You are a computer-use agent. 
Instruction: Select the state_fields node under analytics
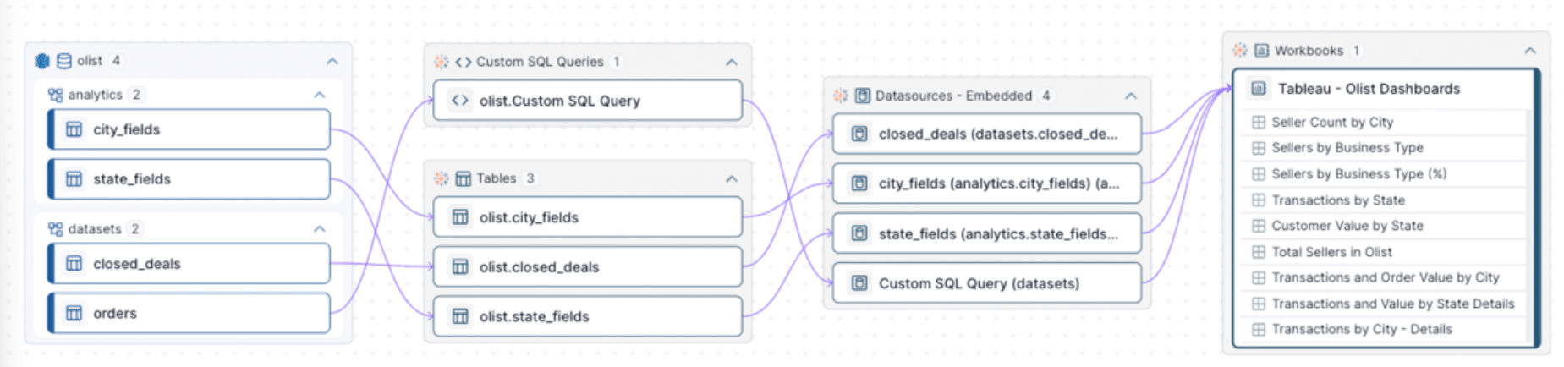(189, 179)
